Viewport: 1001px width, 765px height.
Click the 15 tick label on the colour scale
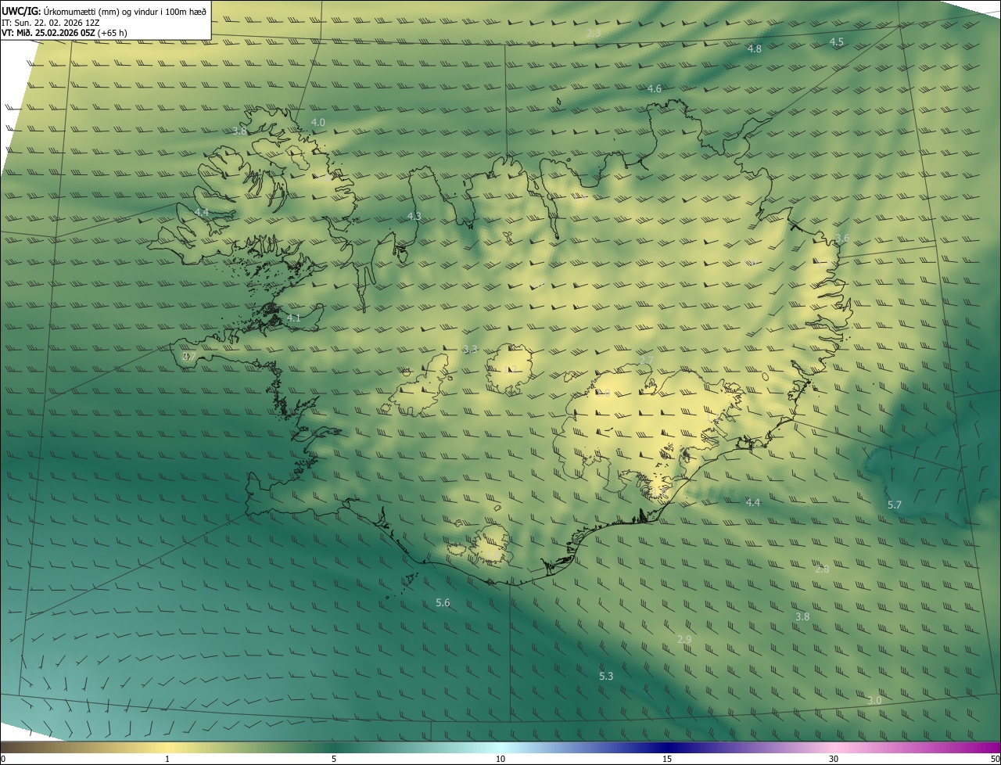coord(667,759)
